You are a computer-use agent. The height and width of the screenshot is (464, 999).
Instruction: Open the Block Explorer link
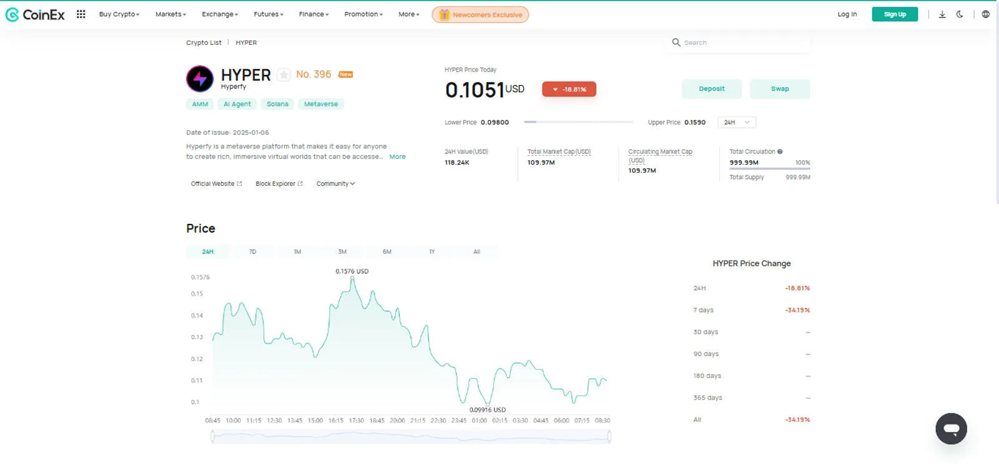pyautogui.click(x=279, y=184)
